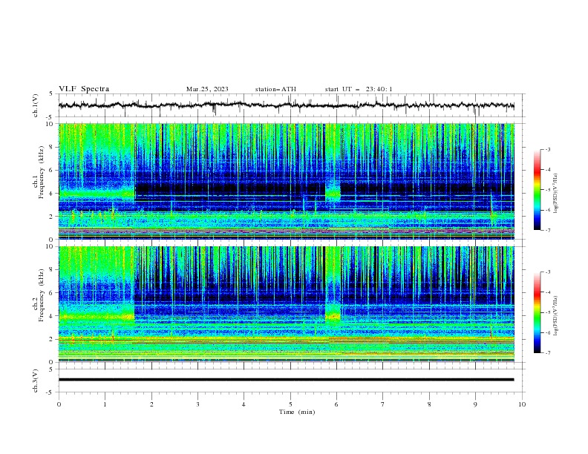Click time axis tick label "4"

click(x=244, y=404)
